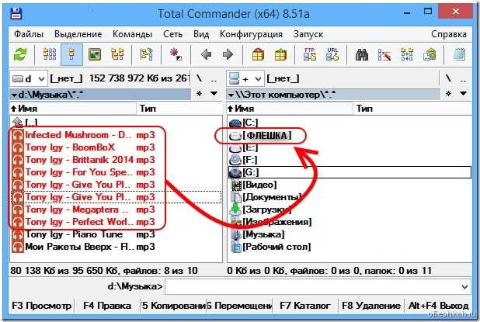This screenshot has height=322, width=480.
Task: Go back with the left arrow icon
Action: 206,55
